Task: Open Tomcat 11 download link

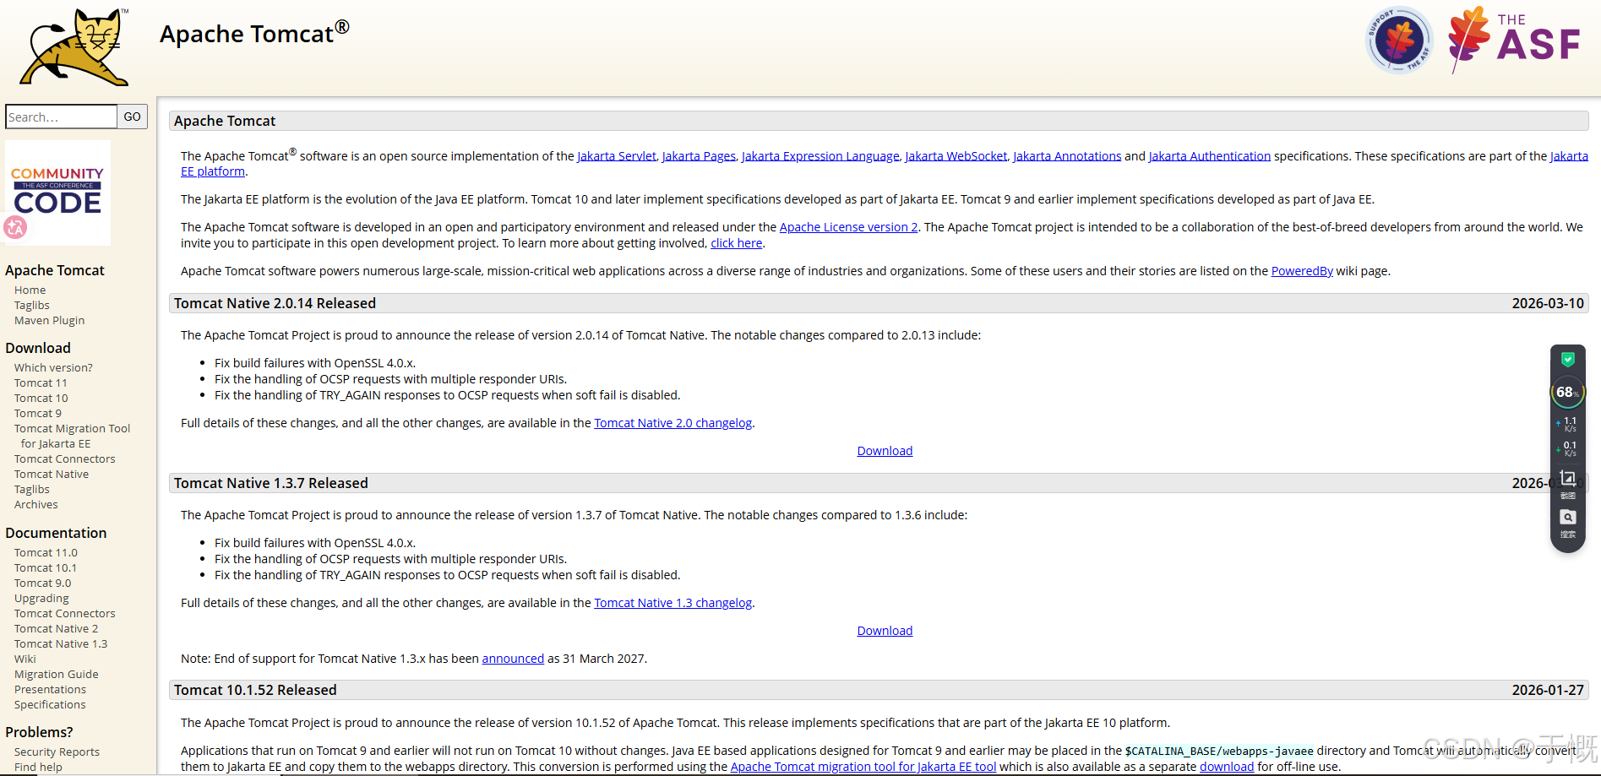Action: point(41,383)
